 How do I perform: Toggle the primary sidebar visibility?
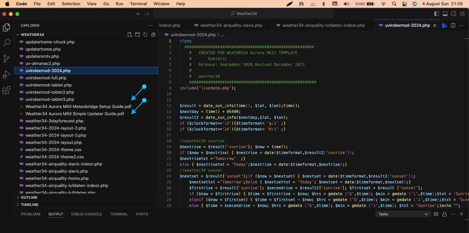pos(437,14)
